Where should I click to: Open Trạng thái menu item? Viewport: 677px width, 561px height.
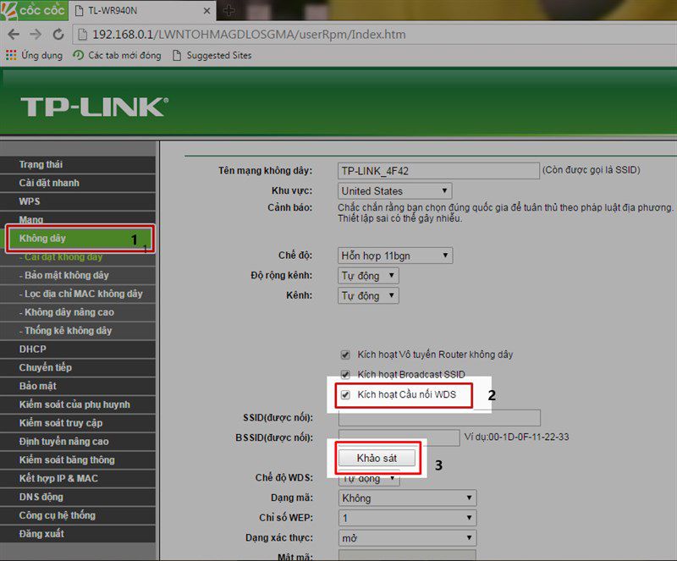coord(78,164)
